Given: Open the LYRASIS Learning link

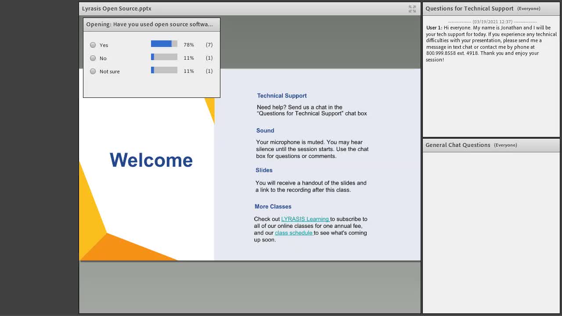Looking at the screenshot, I should pos(305,219).
